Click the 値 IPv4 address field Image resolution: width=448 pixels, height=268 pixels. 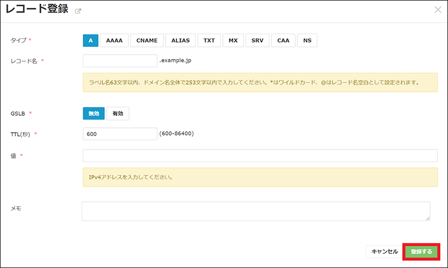point(260,155)
